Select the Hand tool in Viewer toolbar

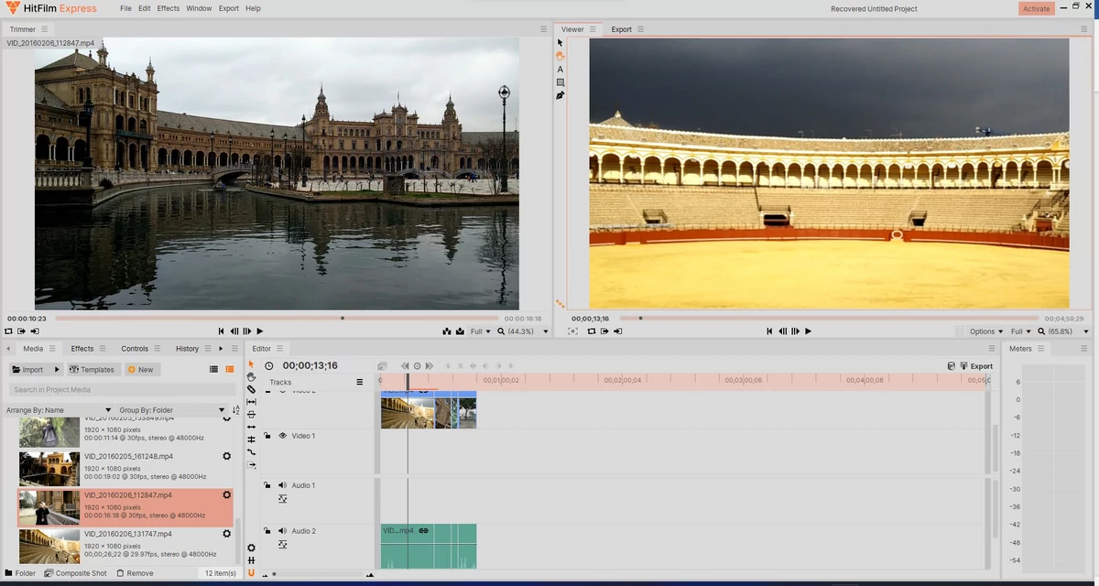tap(560, 56)
